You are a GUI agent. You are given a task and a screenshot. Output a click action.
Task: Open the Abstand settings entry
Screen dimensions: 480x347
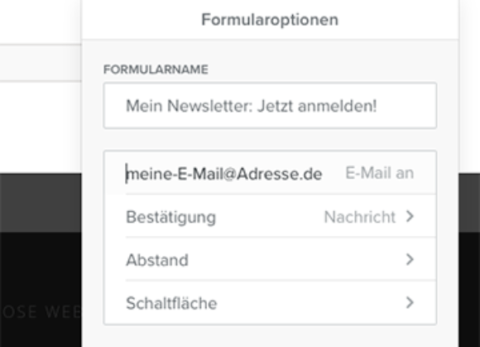pyautogui.click(x=270, y=259)
